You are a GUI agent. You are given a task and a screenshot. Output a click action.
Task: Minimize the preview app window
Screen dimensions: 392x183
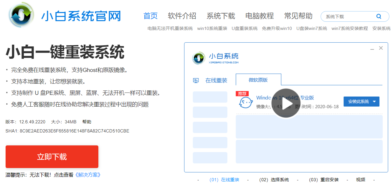372,48
